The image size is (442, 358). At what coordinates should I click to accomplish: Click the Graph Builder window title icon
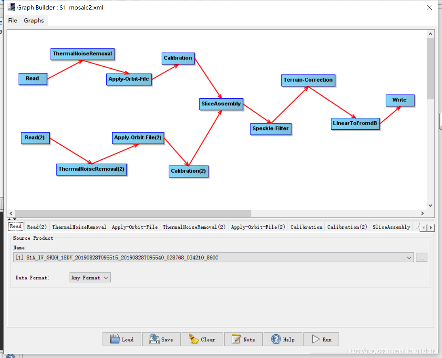[11, 7]
